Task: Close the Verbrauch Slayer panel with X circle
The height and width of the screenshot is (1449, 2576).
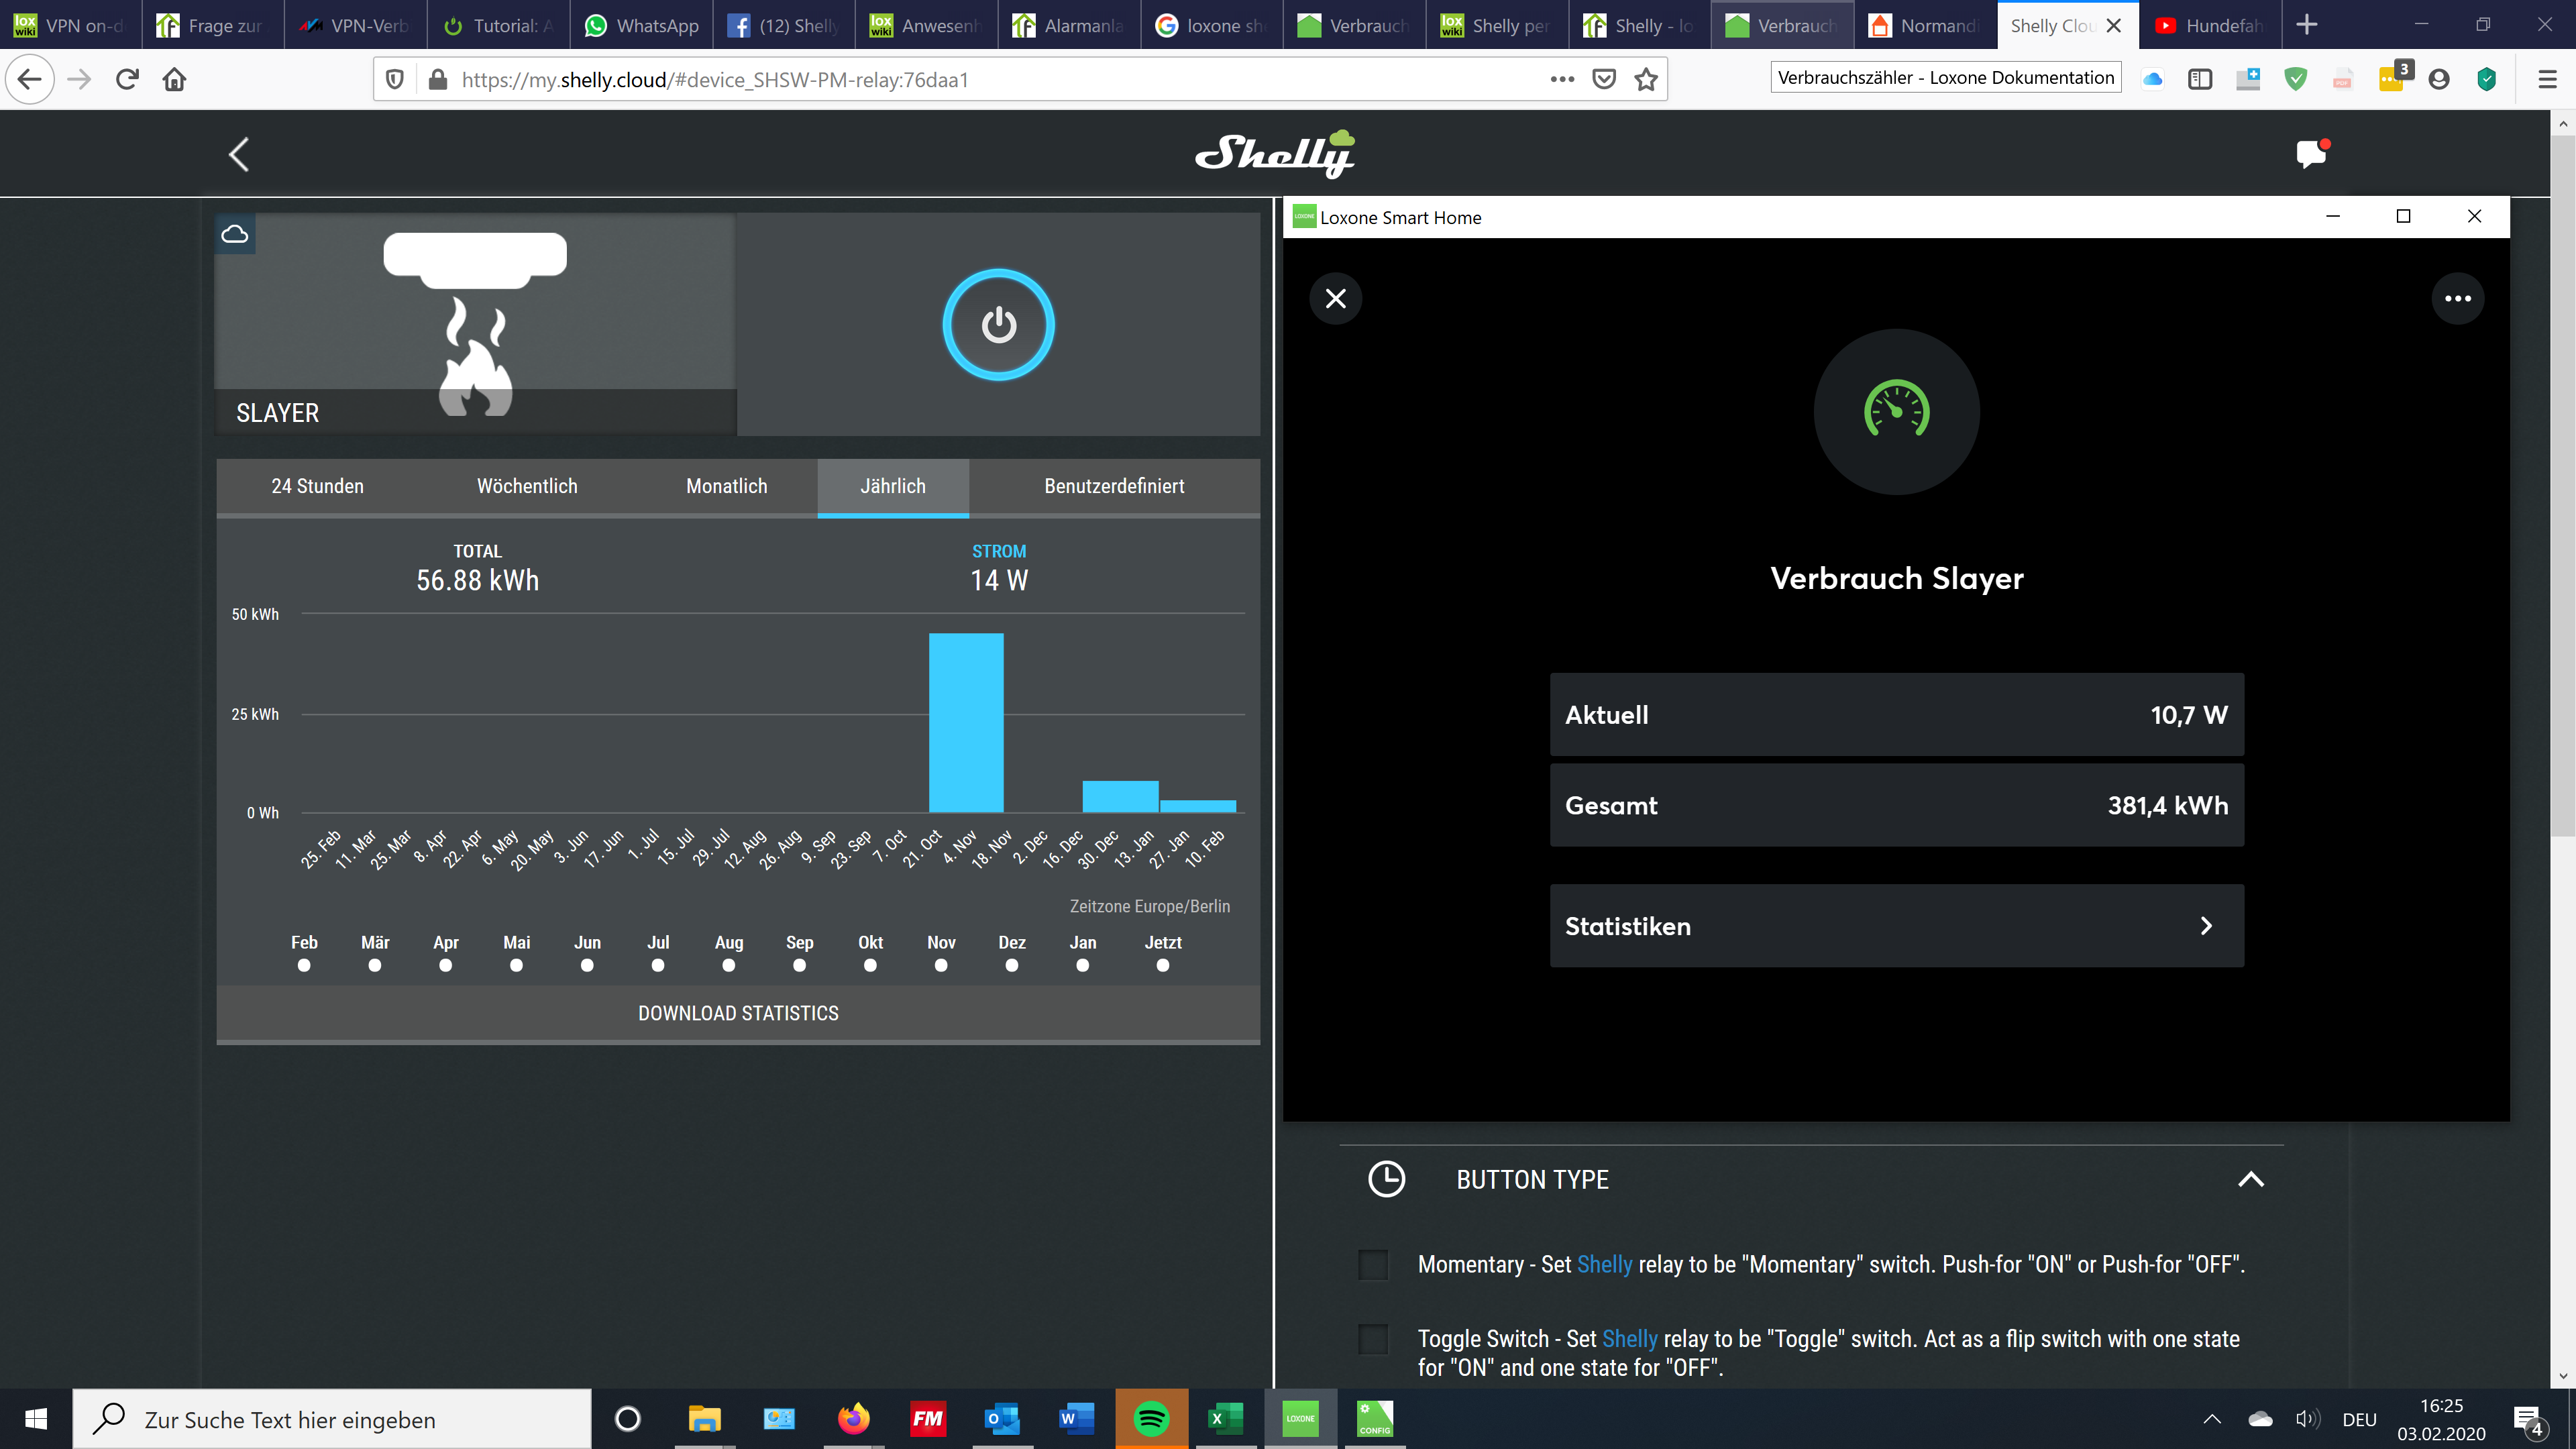Action: [1335, 299]
